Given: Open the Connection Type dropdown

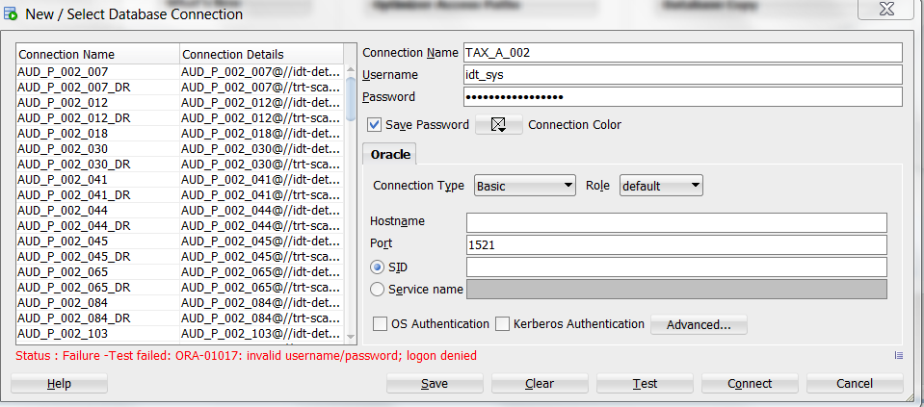Looking at the screenshot, I should [524, 186].
